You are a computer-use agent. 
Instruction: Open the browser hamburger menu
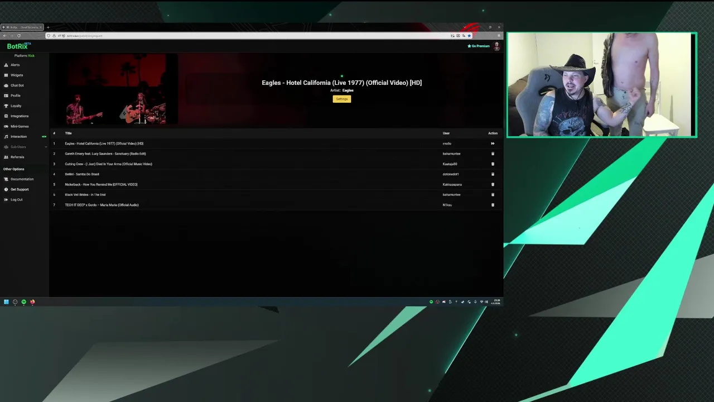click(499, 36)
